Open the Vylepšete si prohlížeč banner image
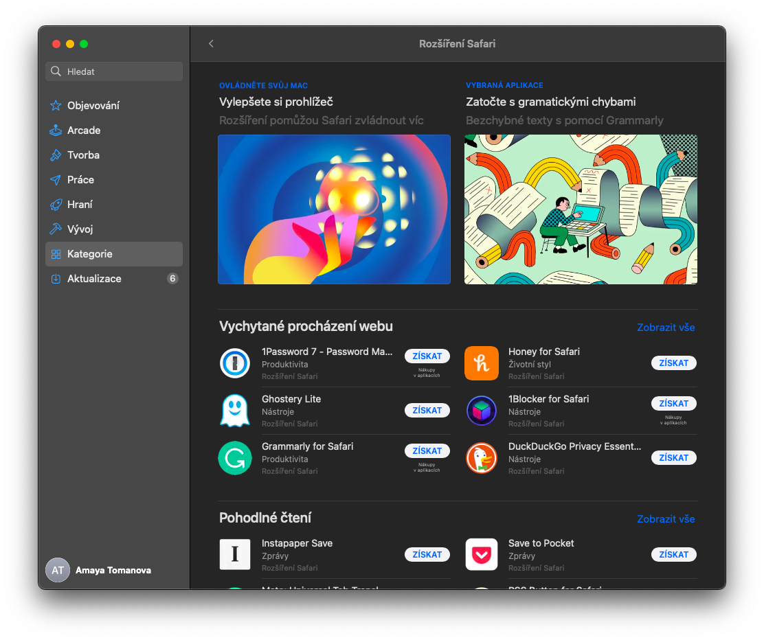 click(334, 209)
